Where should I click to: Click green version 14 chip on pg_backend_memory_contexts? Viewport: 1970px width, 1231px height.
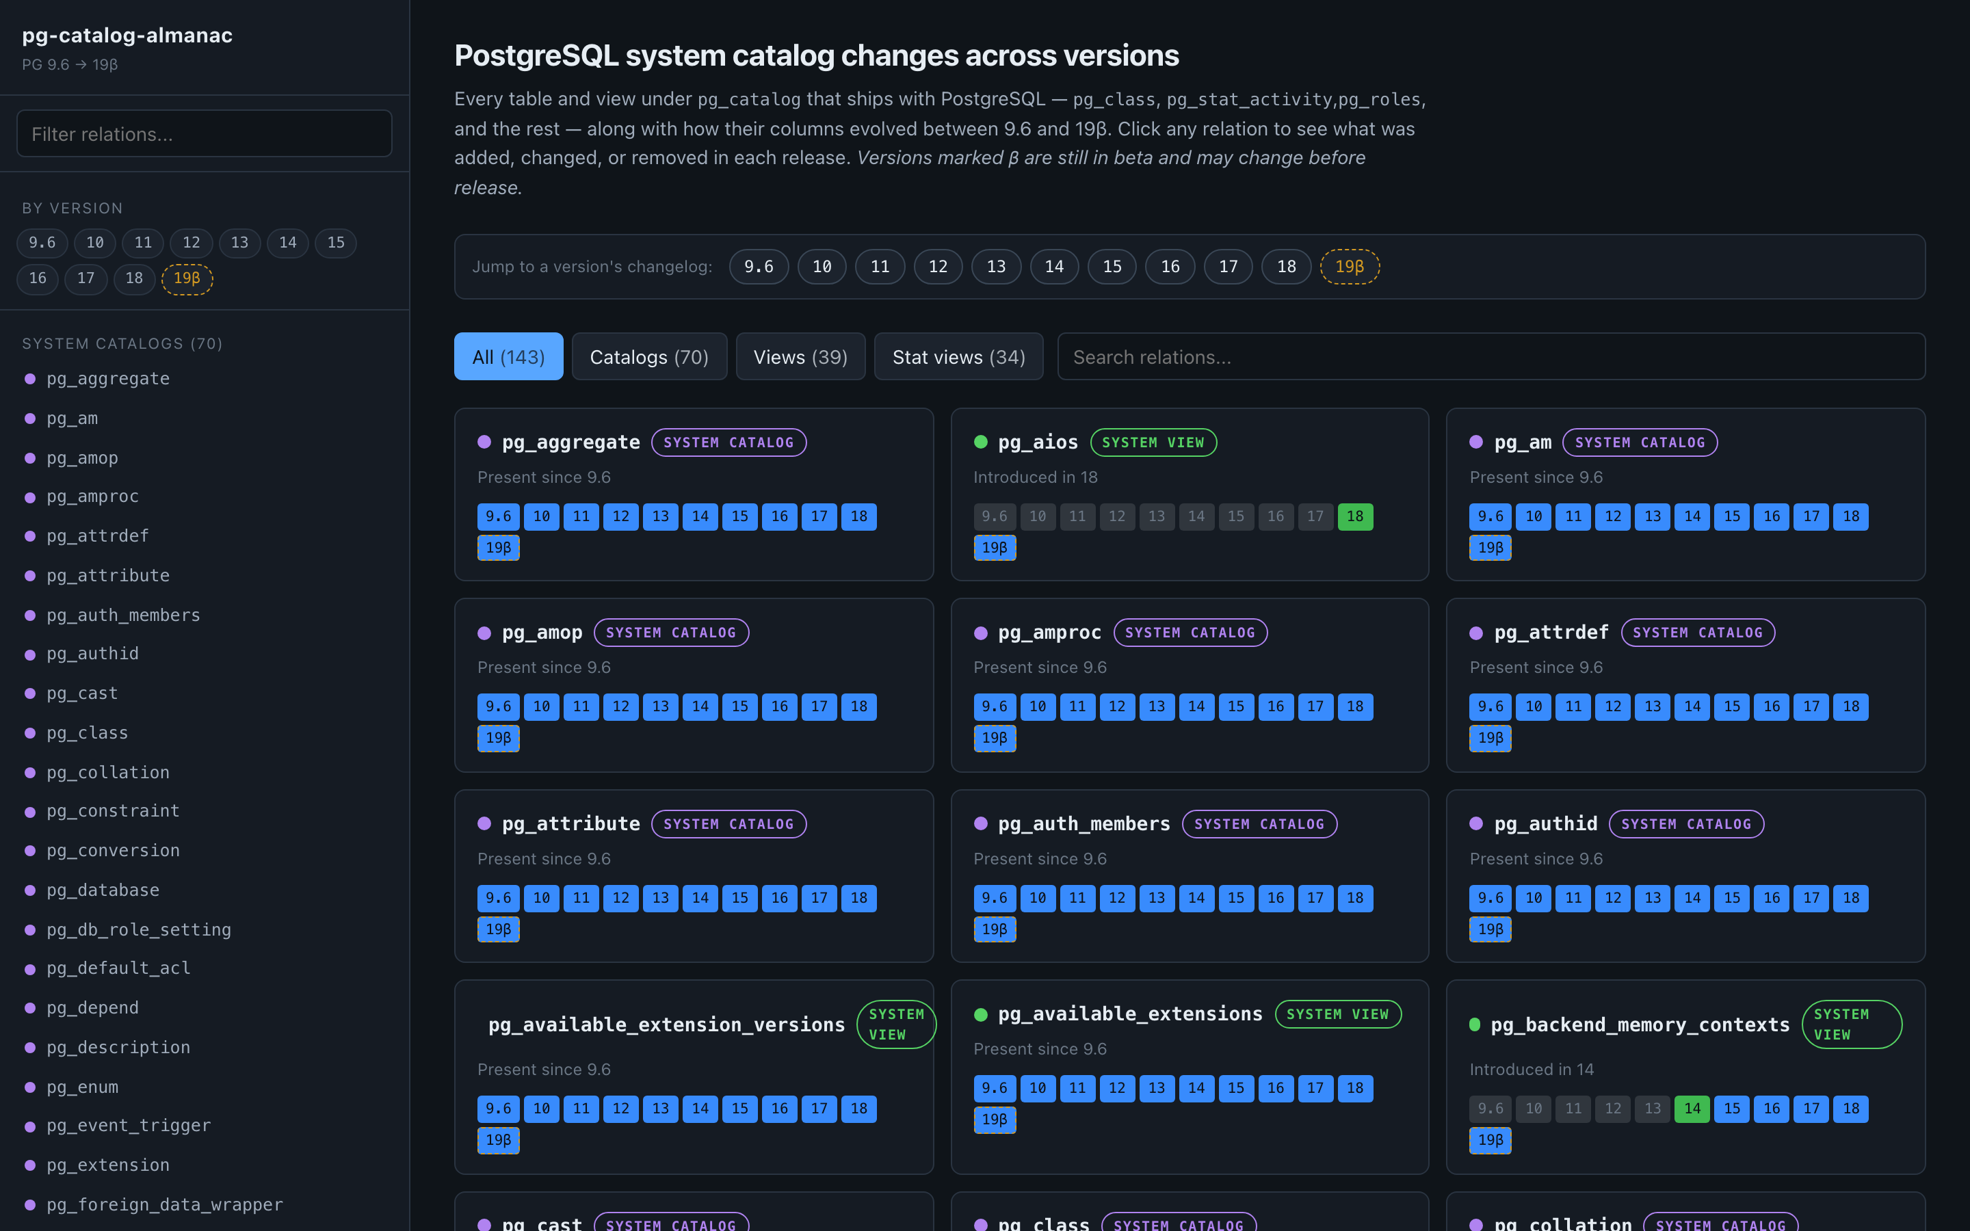(x=1692, y=1108)
